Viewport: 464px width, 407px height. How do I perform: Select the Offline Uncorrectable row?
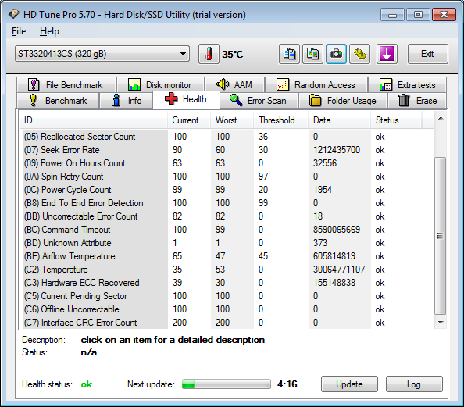[x=227, y=309]
